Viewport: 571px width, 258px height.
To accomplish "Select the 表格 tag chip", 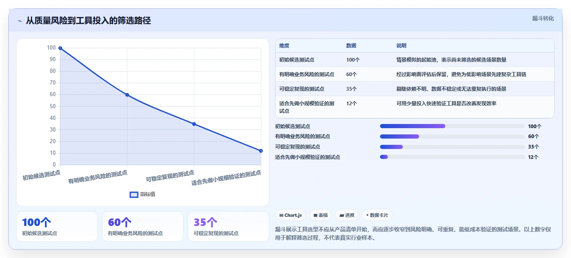I will point(320,215).
